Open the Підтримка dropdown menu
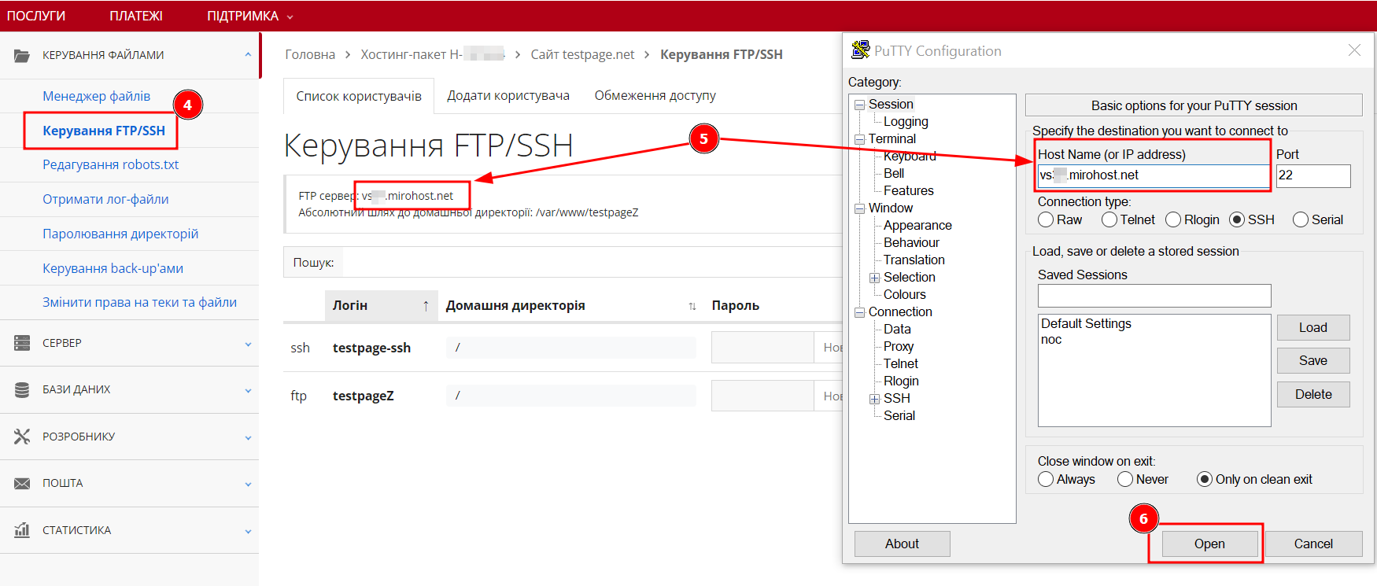 click(250, 16)
